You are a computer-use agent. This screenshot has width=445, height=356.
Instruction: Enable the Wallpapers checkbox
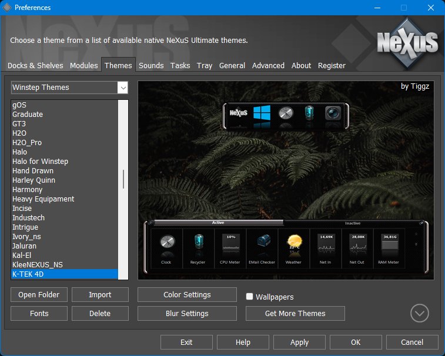249,297
